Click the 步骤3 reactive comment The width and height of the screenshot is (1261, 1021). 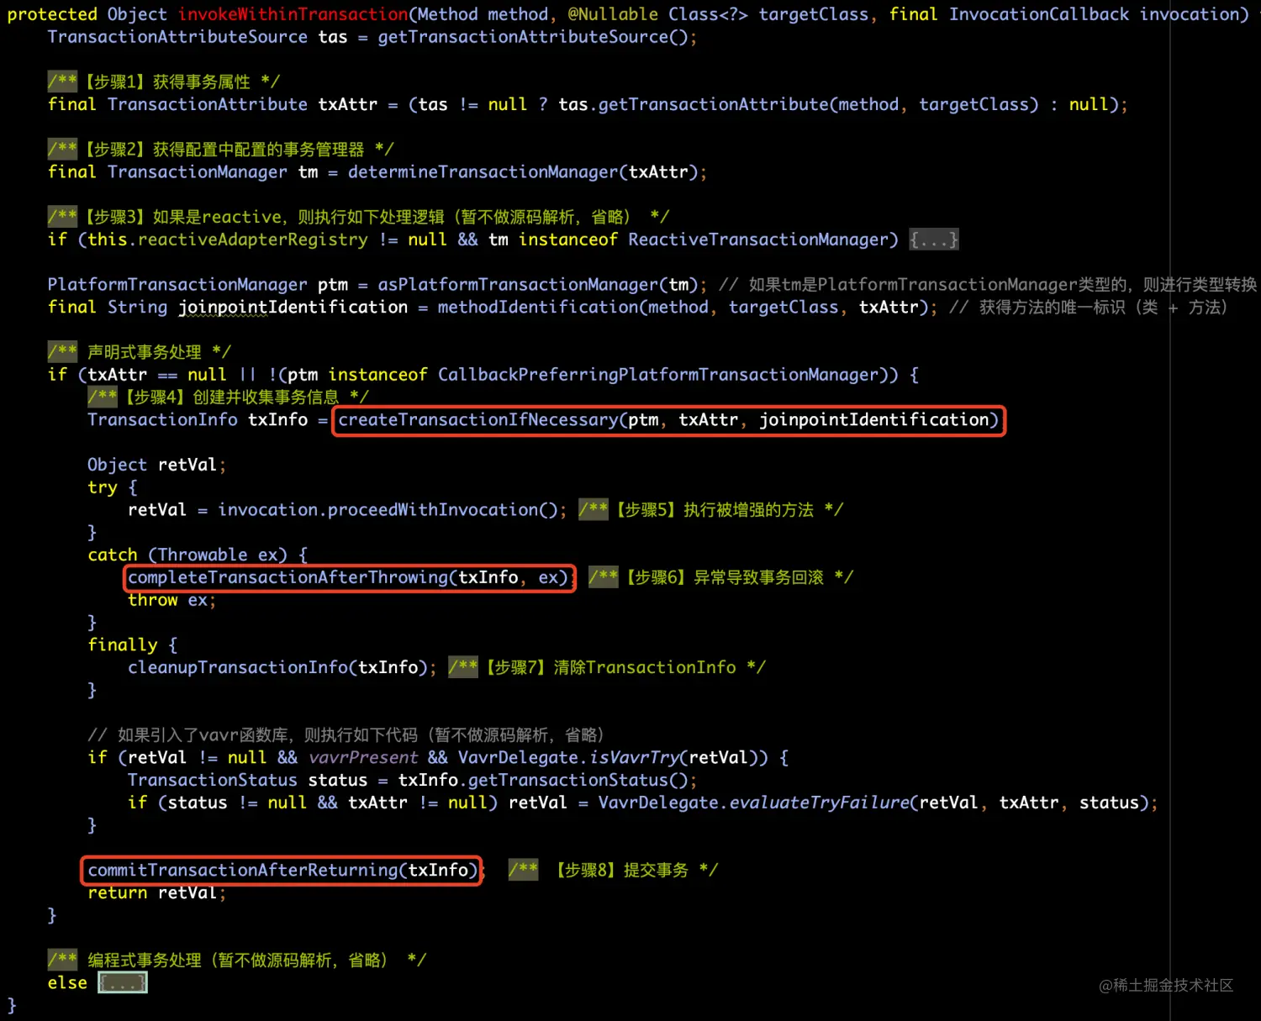358,218
